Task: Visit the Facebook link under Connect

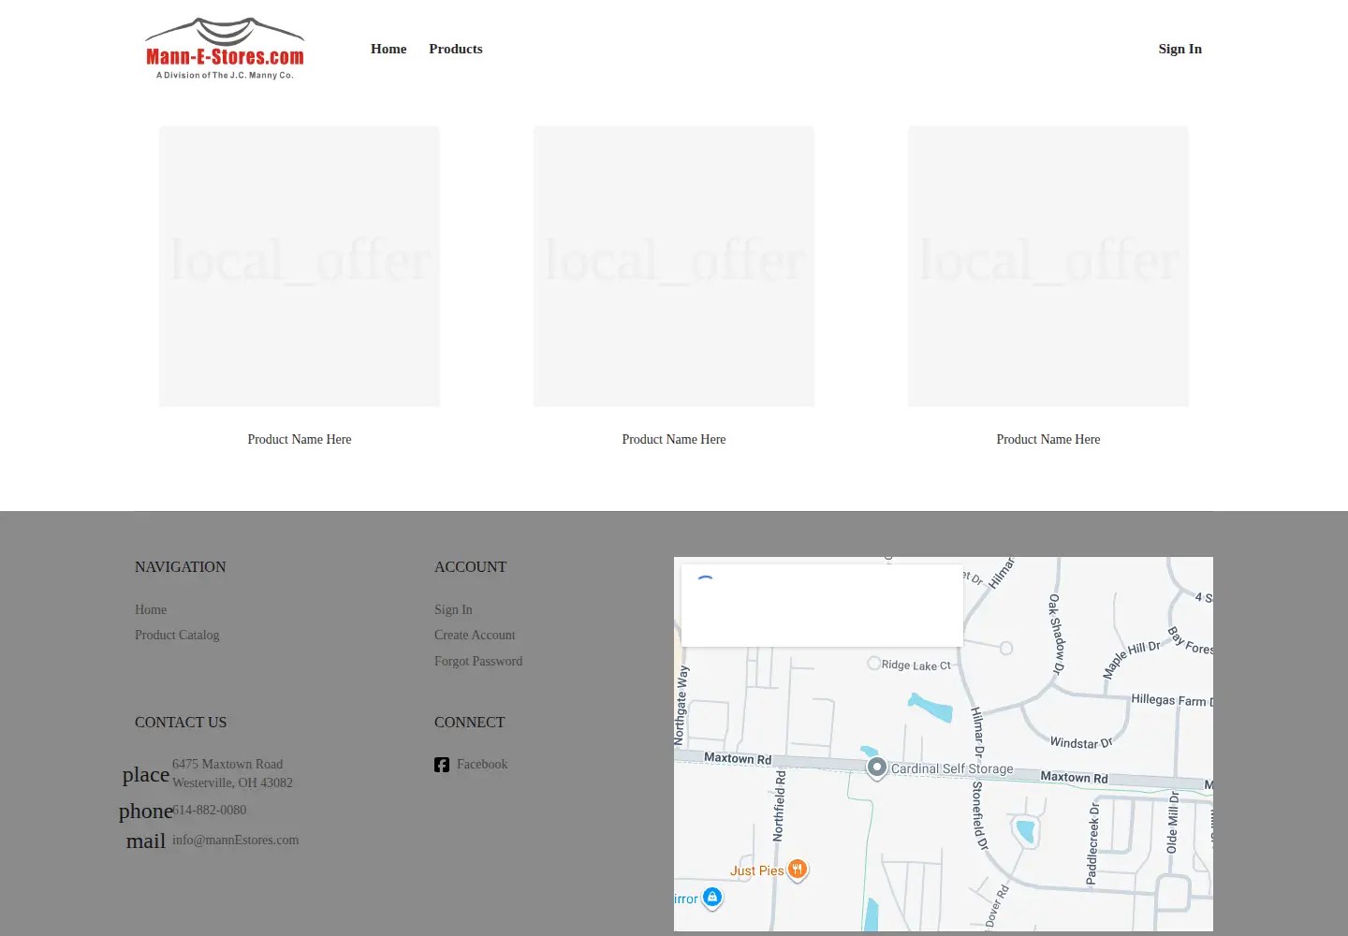Action: click(x=482, y=765)
